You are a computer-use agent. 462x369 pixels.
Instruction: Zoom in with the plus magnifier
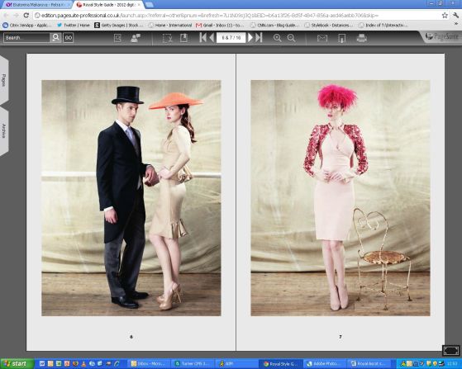pos(277,38)
